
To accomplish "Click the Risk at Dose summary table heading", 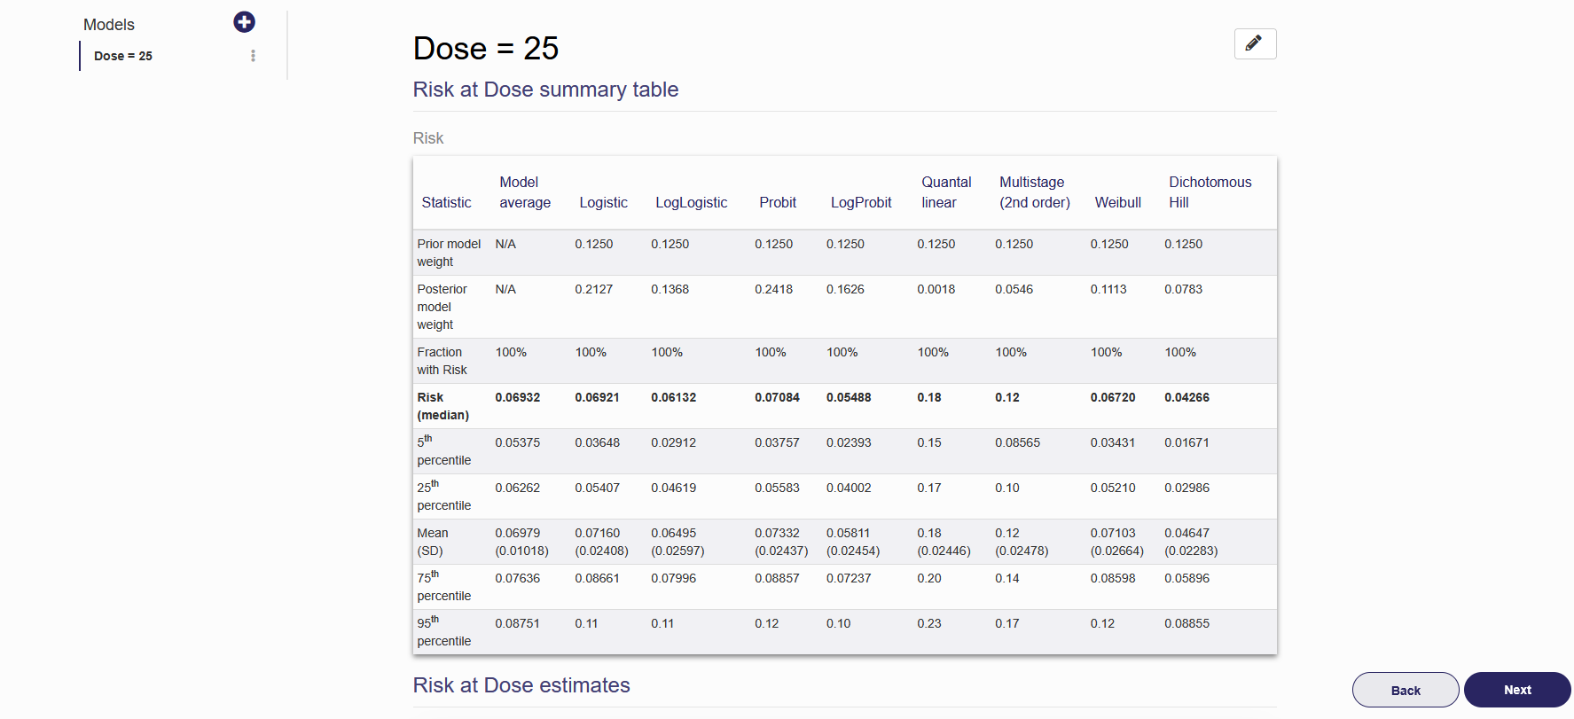I will coord(545,90).
